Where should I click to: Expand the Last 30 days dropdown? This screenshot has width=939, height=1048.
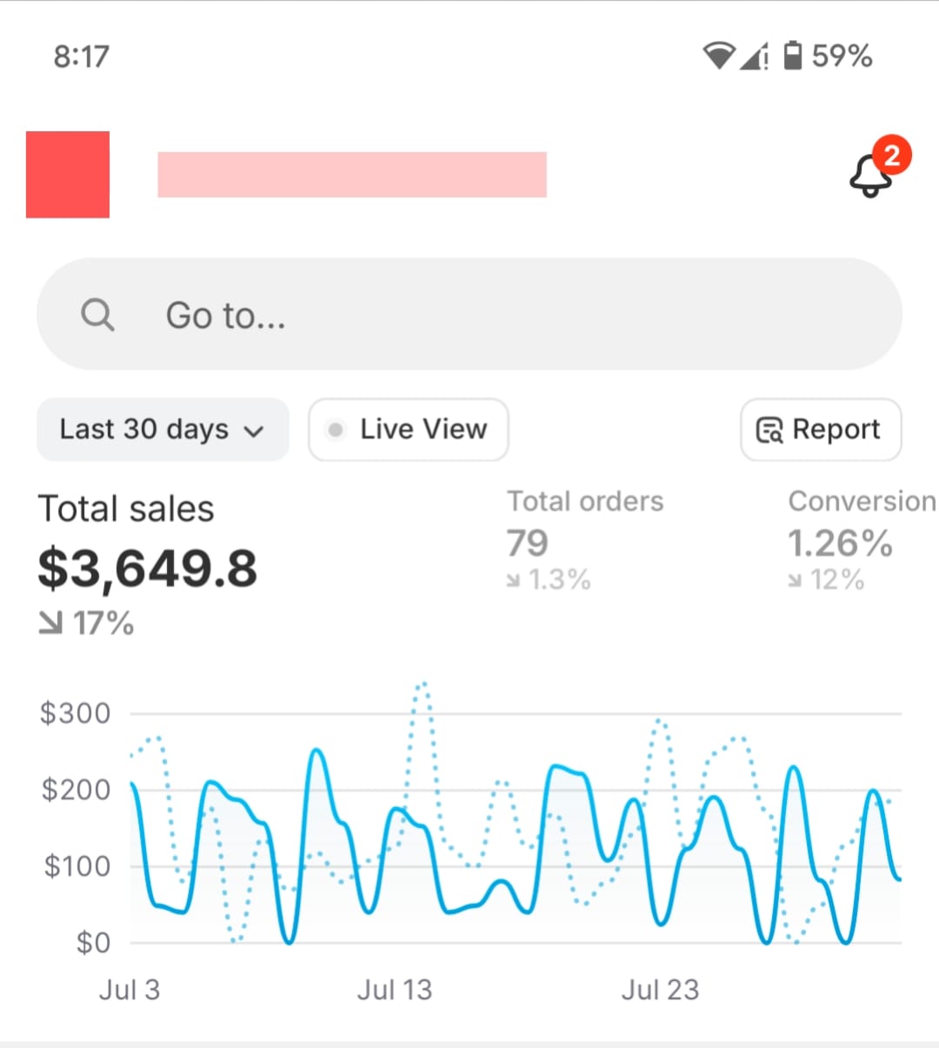click(x=162, y=430)
